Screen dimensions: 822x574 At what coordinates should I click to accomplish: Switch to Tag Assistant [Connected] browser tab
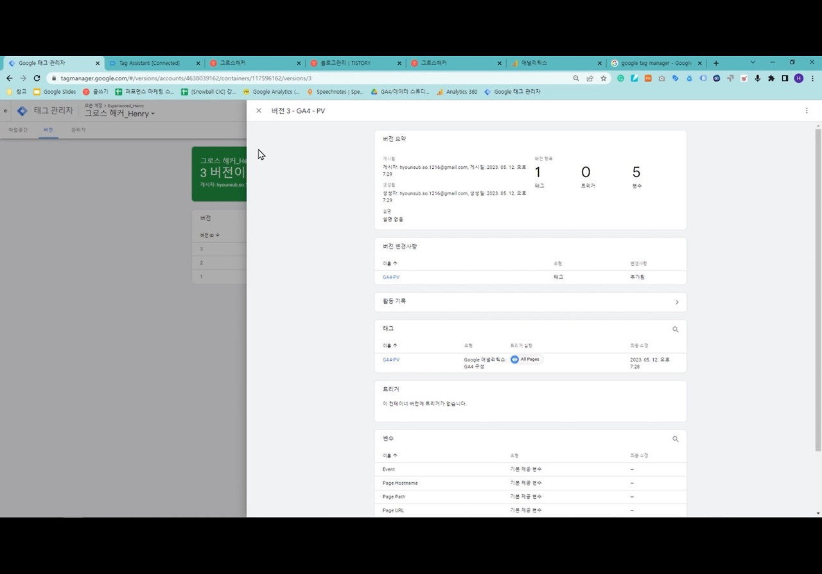(x=155, y=63)
